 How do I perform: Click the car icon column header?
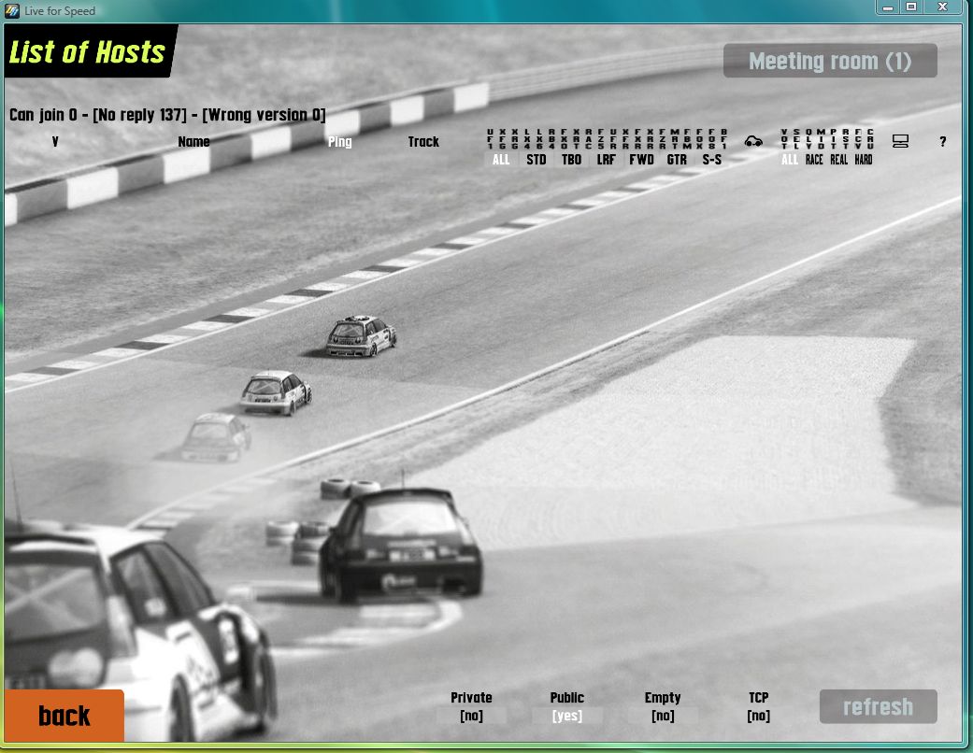(x=753, y=141)
